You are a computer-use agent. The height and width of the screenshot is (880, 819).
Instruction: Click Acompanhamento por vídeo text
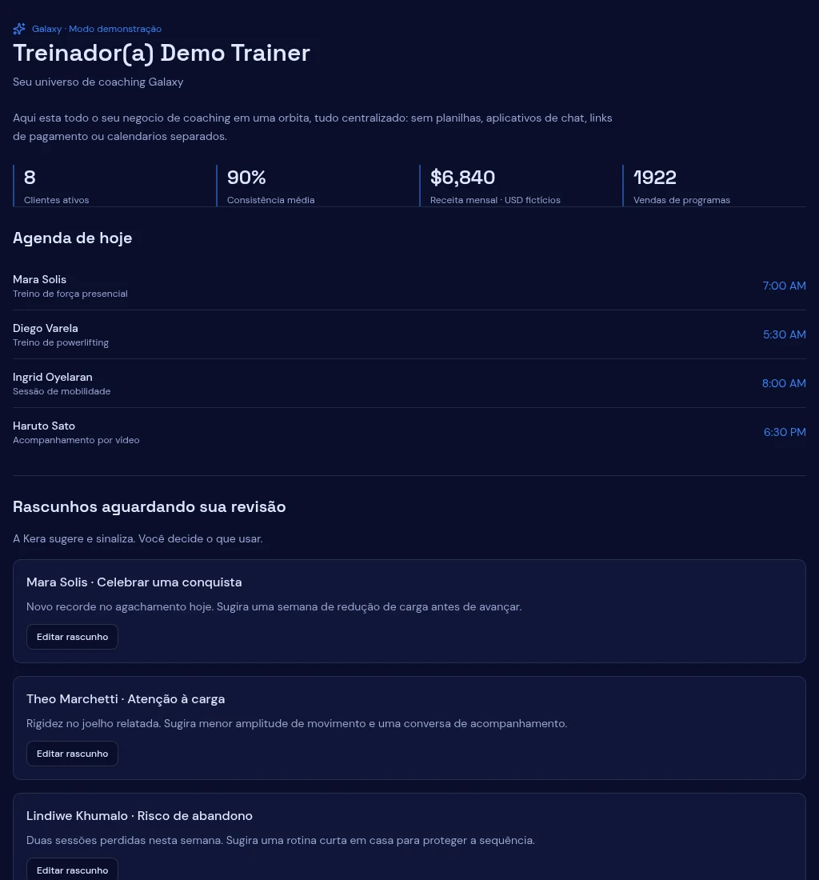[76, 440]
